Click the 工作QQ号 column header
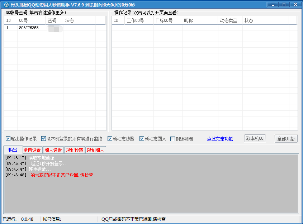 pyautogui.click(x=139, y=20)
